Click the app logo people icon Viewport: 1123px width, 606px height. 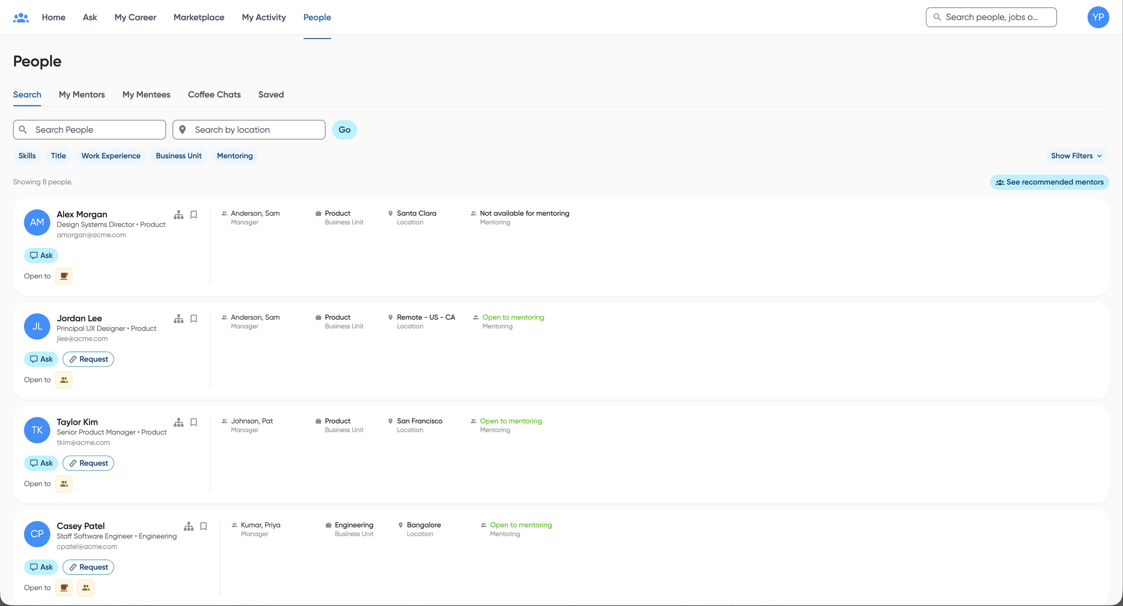(x=21, y=18)
